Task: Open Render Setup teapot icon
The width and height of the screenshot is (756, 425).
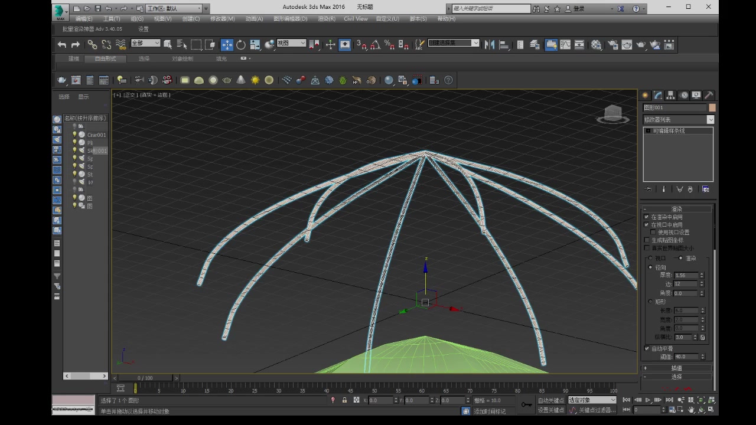Action: tap(612, 45)
